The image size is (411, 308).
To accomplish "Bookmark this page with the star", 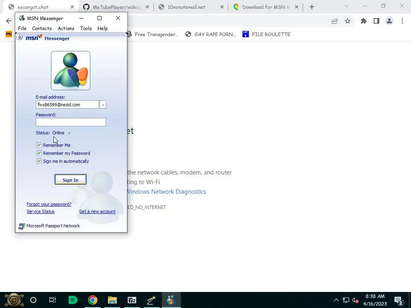I will 348,21.
